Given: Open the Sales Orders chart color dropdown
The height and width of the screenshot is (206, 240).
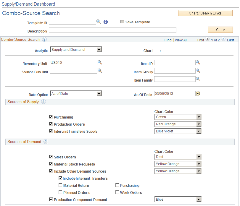Looking at the screenshot, I should [x=198, y=157].
